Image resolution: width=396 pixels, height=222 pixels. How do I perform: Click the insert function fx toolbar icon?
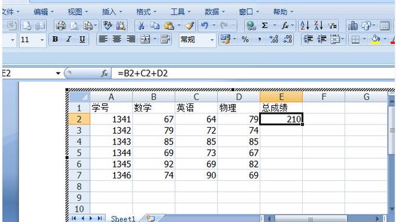(285, 25)
